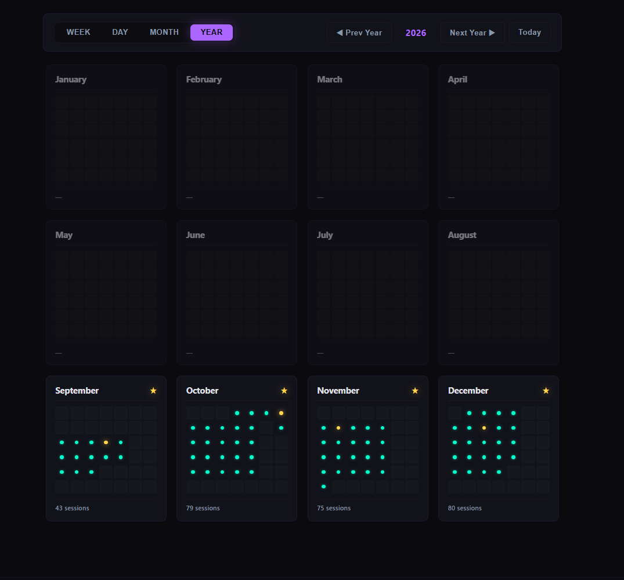
Task: Select the October month heading
Action: coord(202,391)
